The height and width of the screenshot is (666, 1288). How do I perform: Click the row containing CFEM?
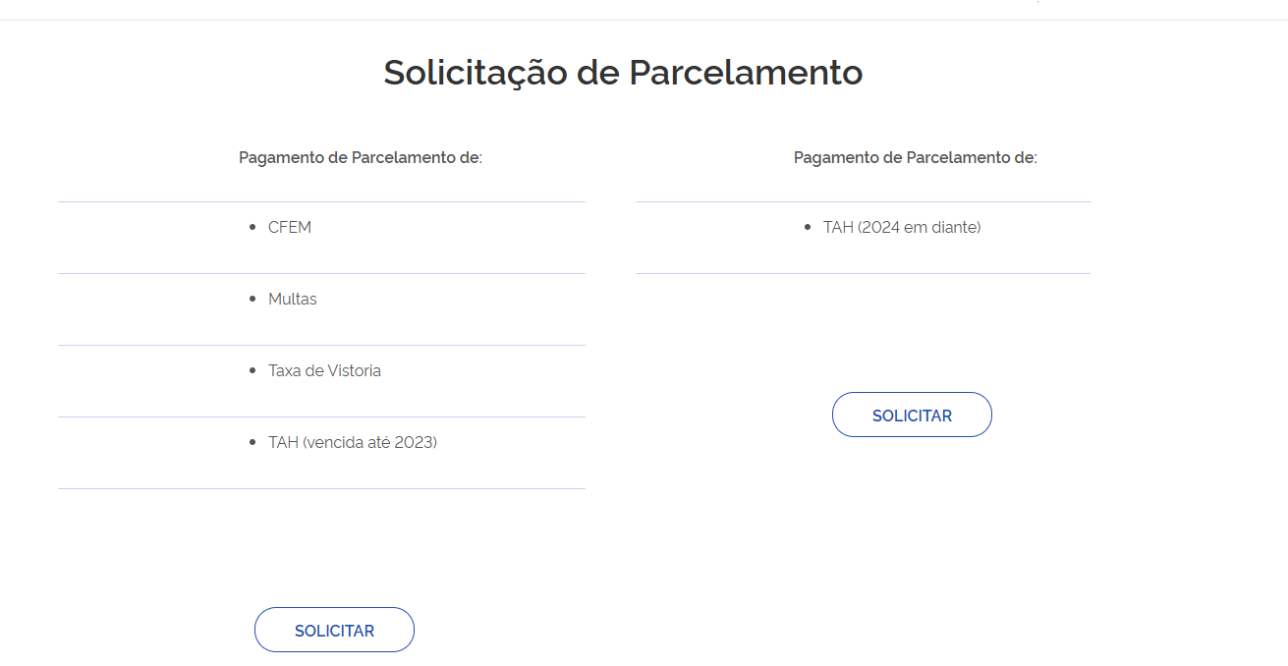click(321, 237)
